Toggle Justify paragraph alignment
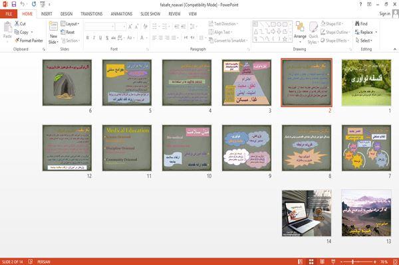 [174, 38]
